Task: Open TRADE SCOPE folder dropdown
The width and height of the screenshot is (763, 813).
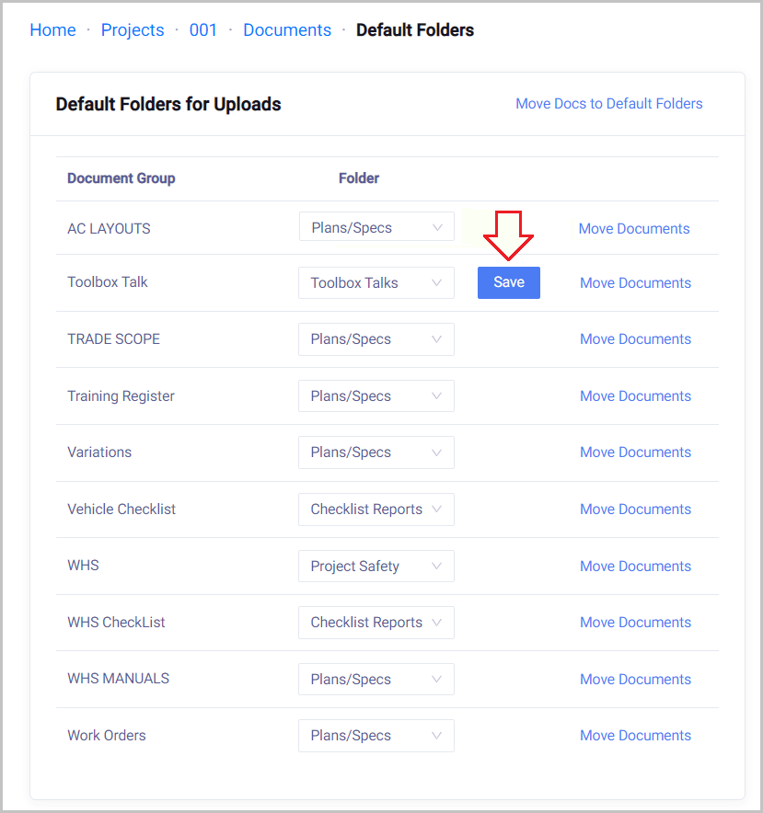Action: (x=376, y=339)
